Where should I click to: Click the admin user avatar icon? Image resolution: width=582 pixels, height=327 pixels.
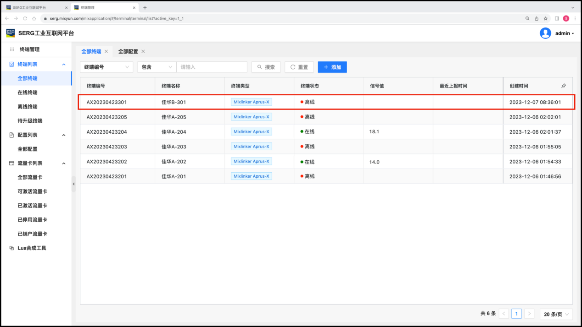tap(545, 33)
